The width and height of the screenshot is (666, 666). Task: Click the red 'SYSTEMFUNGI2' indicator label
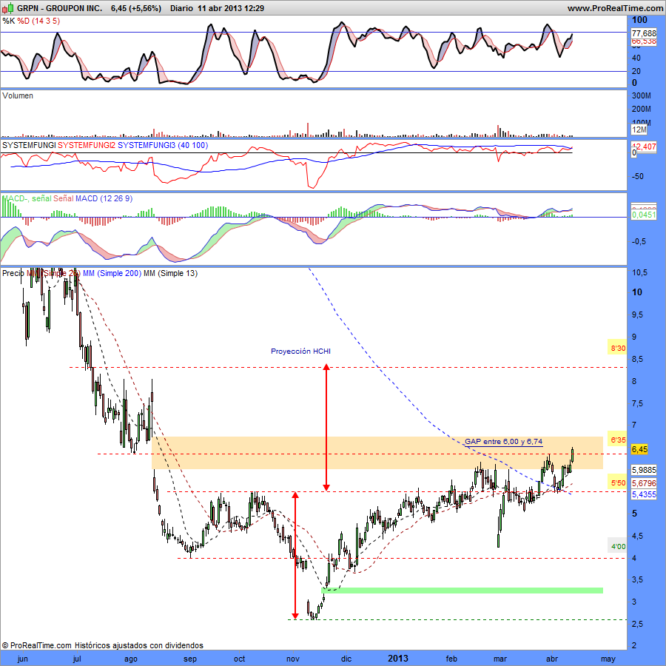pyautogui.click(x=87, y=145)
